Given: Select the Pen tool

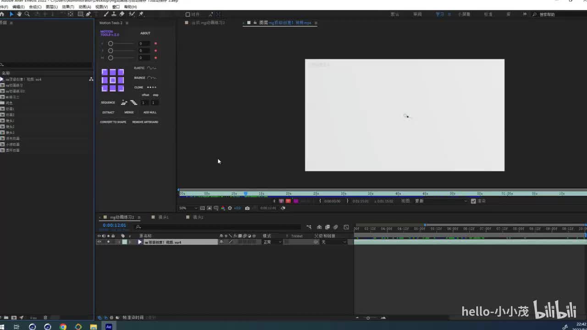Looking at the screenshot, I should click(x=89, y=14).
